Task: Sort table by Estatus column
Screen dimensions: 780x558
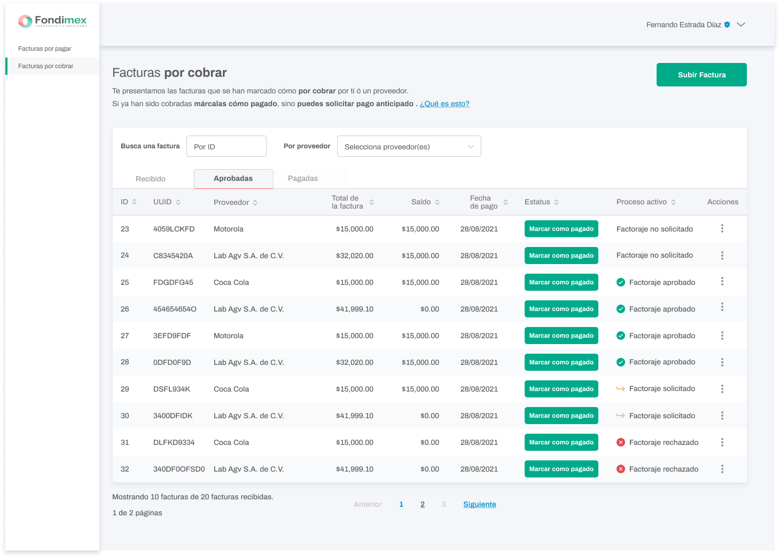Action: coord(557,202)
